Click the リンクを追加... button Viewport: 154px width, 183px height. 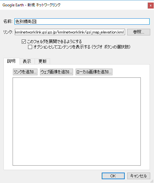25,72
